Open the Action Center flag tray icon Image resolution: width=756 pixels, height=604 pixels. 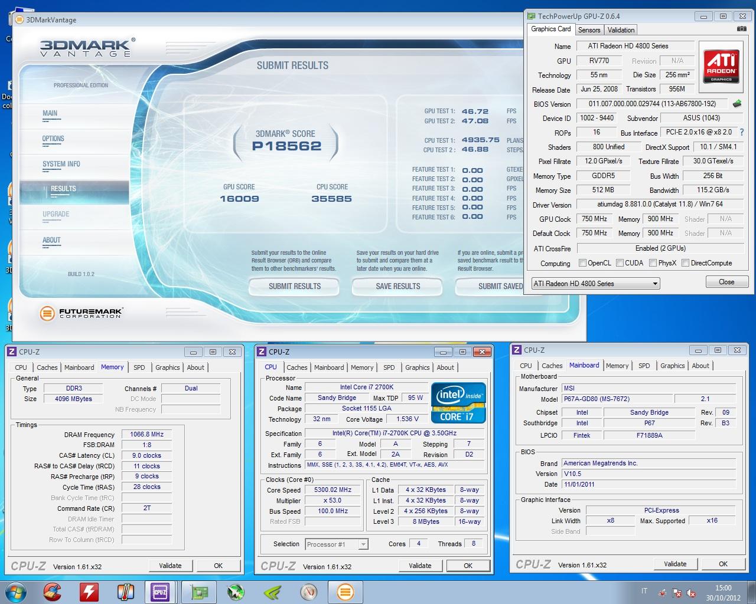(x=677, y=592)
